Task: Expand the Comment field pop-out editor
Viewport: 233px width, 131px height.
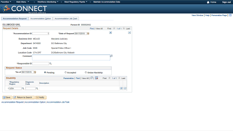Action: pyautogui.click(x=111, y=56)
